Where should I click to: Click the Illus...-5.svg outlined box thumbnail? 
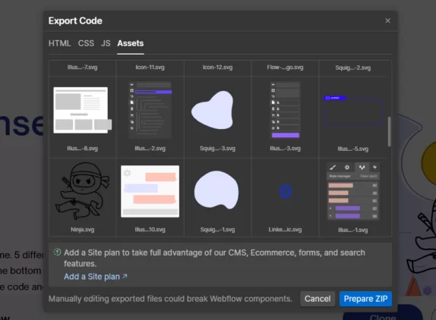pyautogui.click(x=353, y=110)
